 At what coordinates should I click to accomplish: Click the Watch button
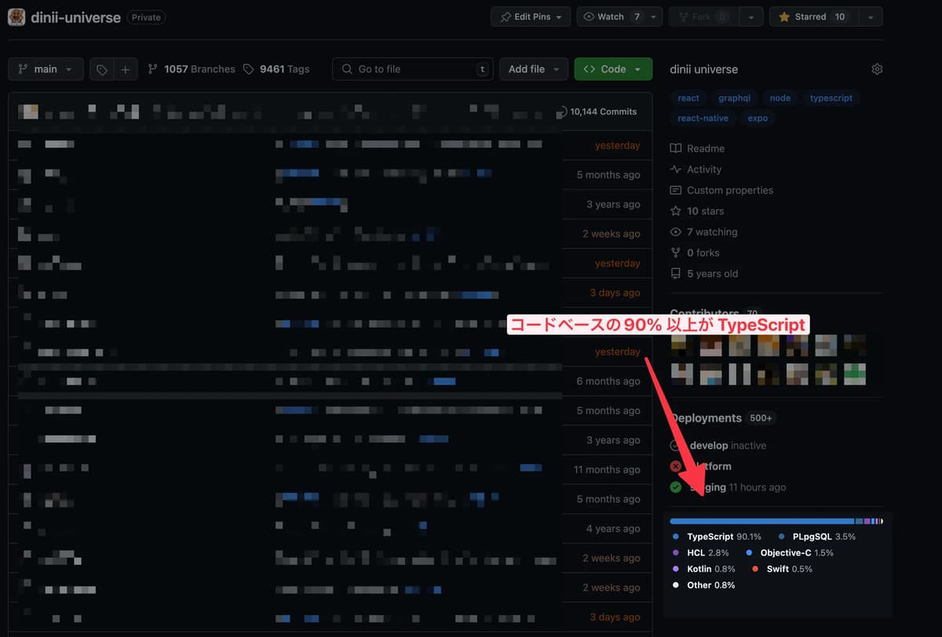point(611,16)
